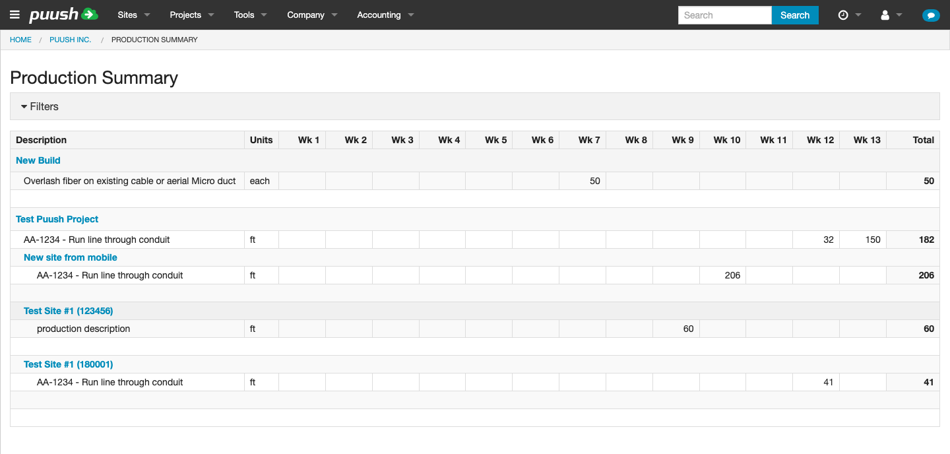Click Test Site #1 (180001) link
The height and width of the screenshot is (454, 950).
point(68,364)
